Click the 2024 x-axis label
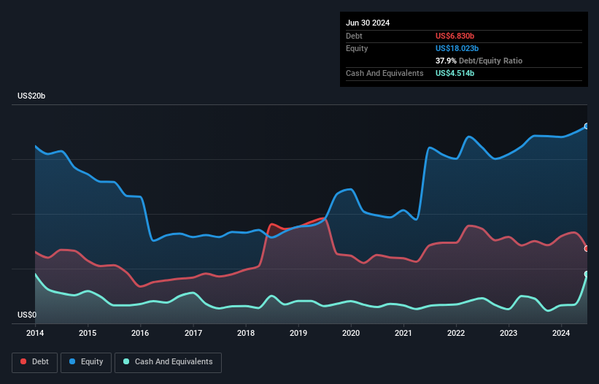The width and height of the screenshot is (599, 384). [561, 333]
